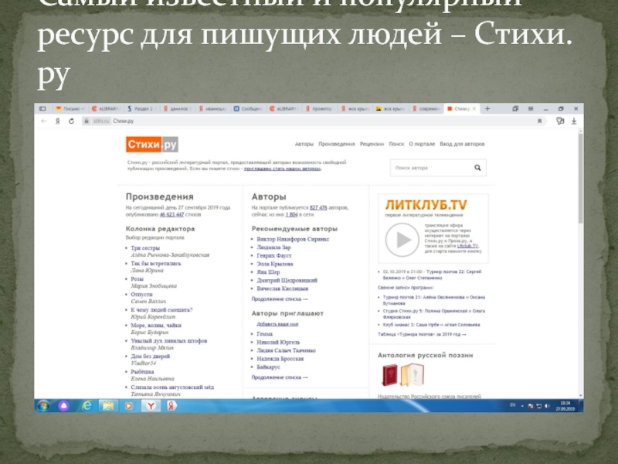Play the Литклуб.TV broadcast
618x464 pixels.
coord(402,240)
